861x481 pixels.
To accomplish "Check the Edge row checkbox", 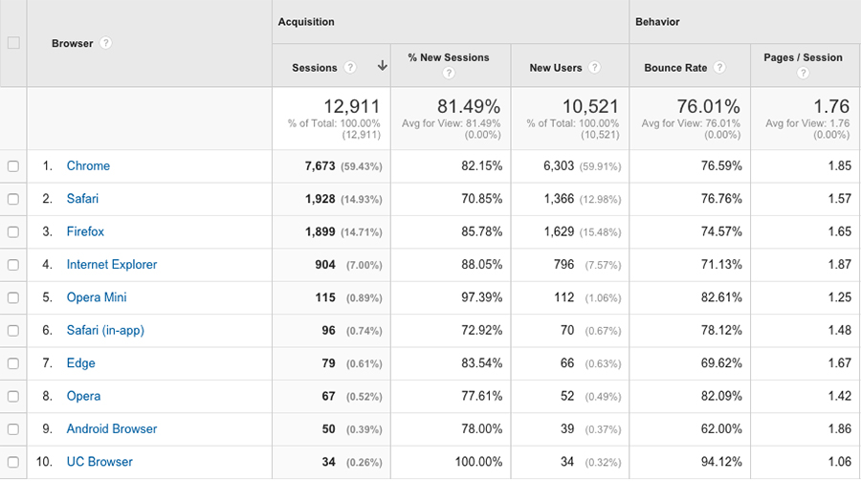I will coord(12,363).
